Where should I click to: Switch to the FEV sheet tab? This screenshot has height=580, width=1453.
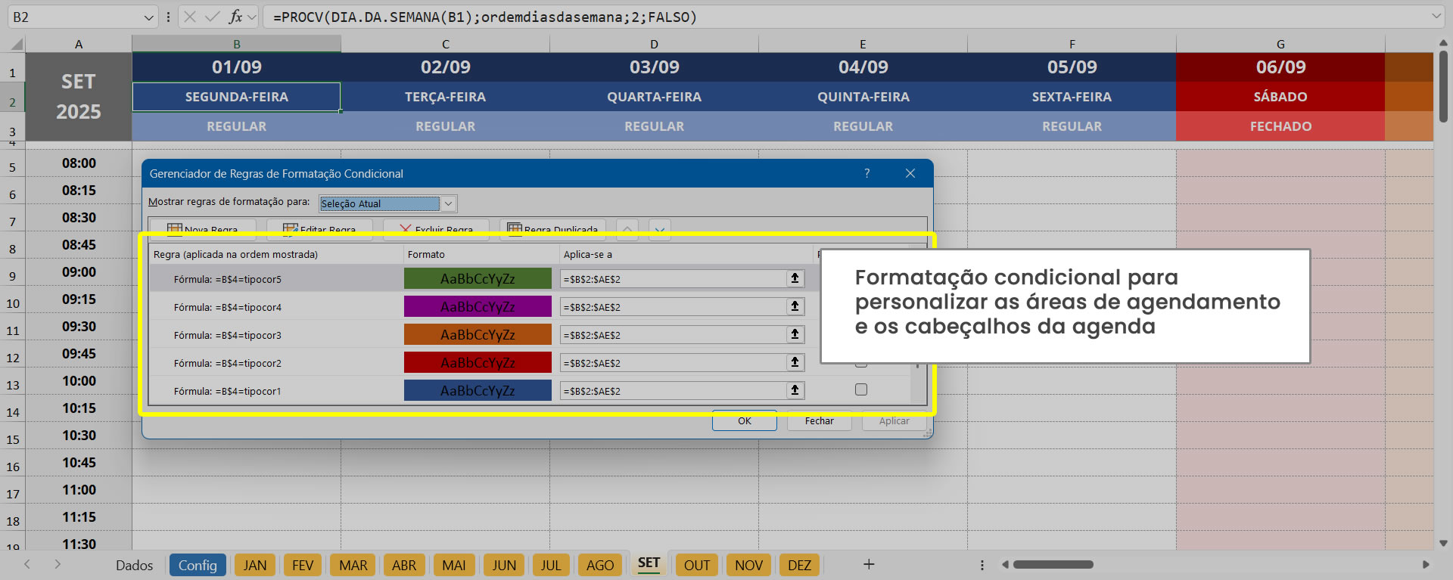click(x=303, y=565)
